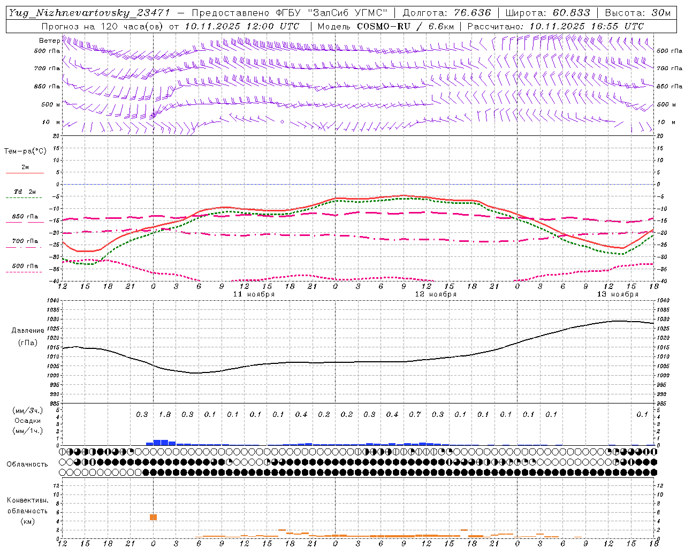Screen dimensions: 685x548
Task: Click the Ветер panel label
Action: (x=49, y=41)
